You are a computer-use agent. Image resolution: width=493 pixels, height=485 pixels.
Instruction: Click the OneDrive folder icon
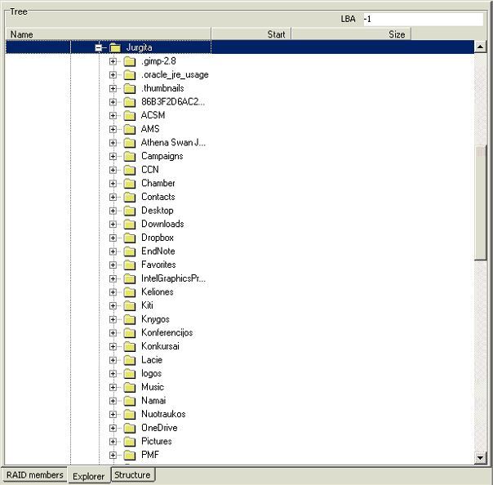click(x=129, y=428)
